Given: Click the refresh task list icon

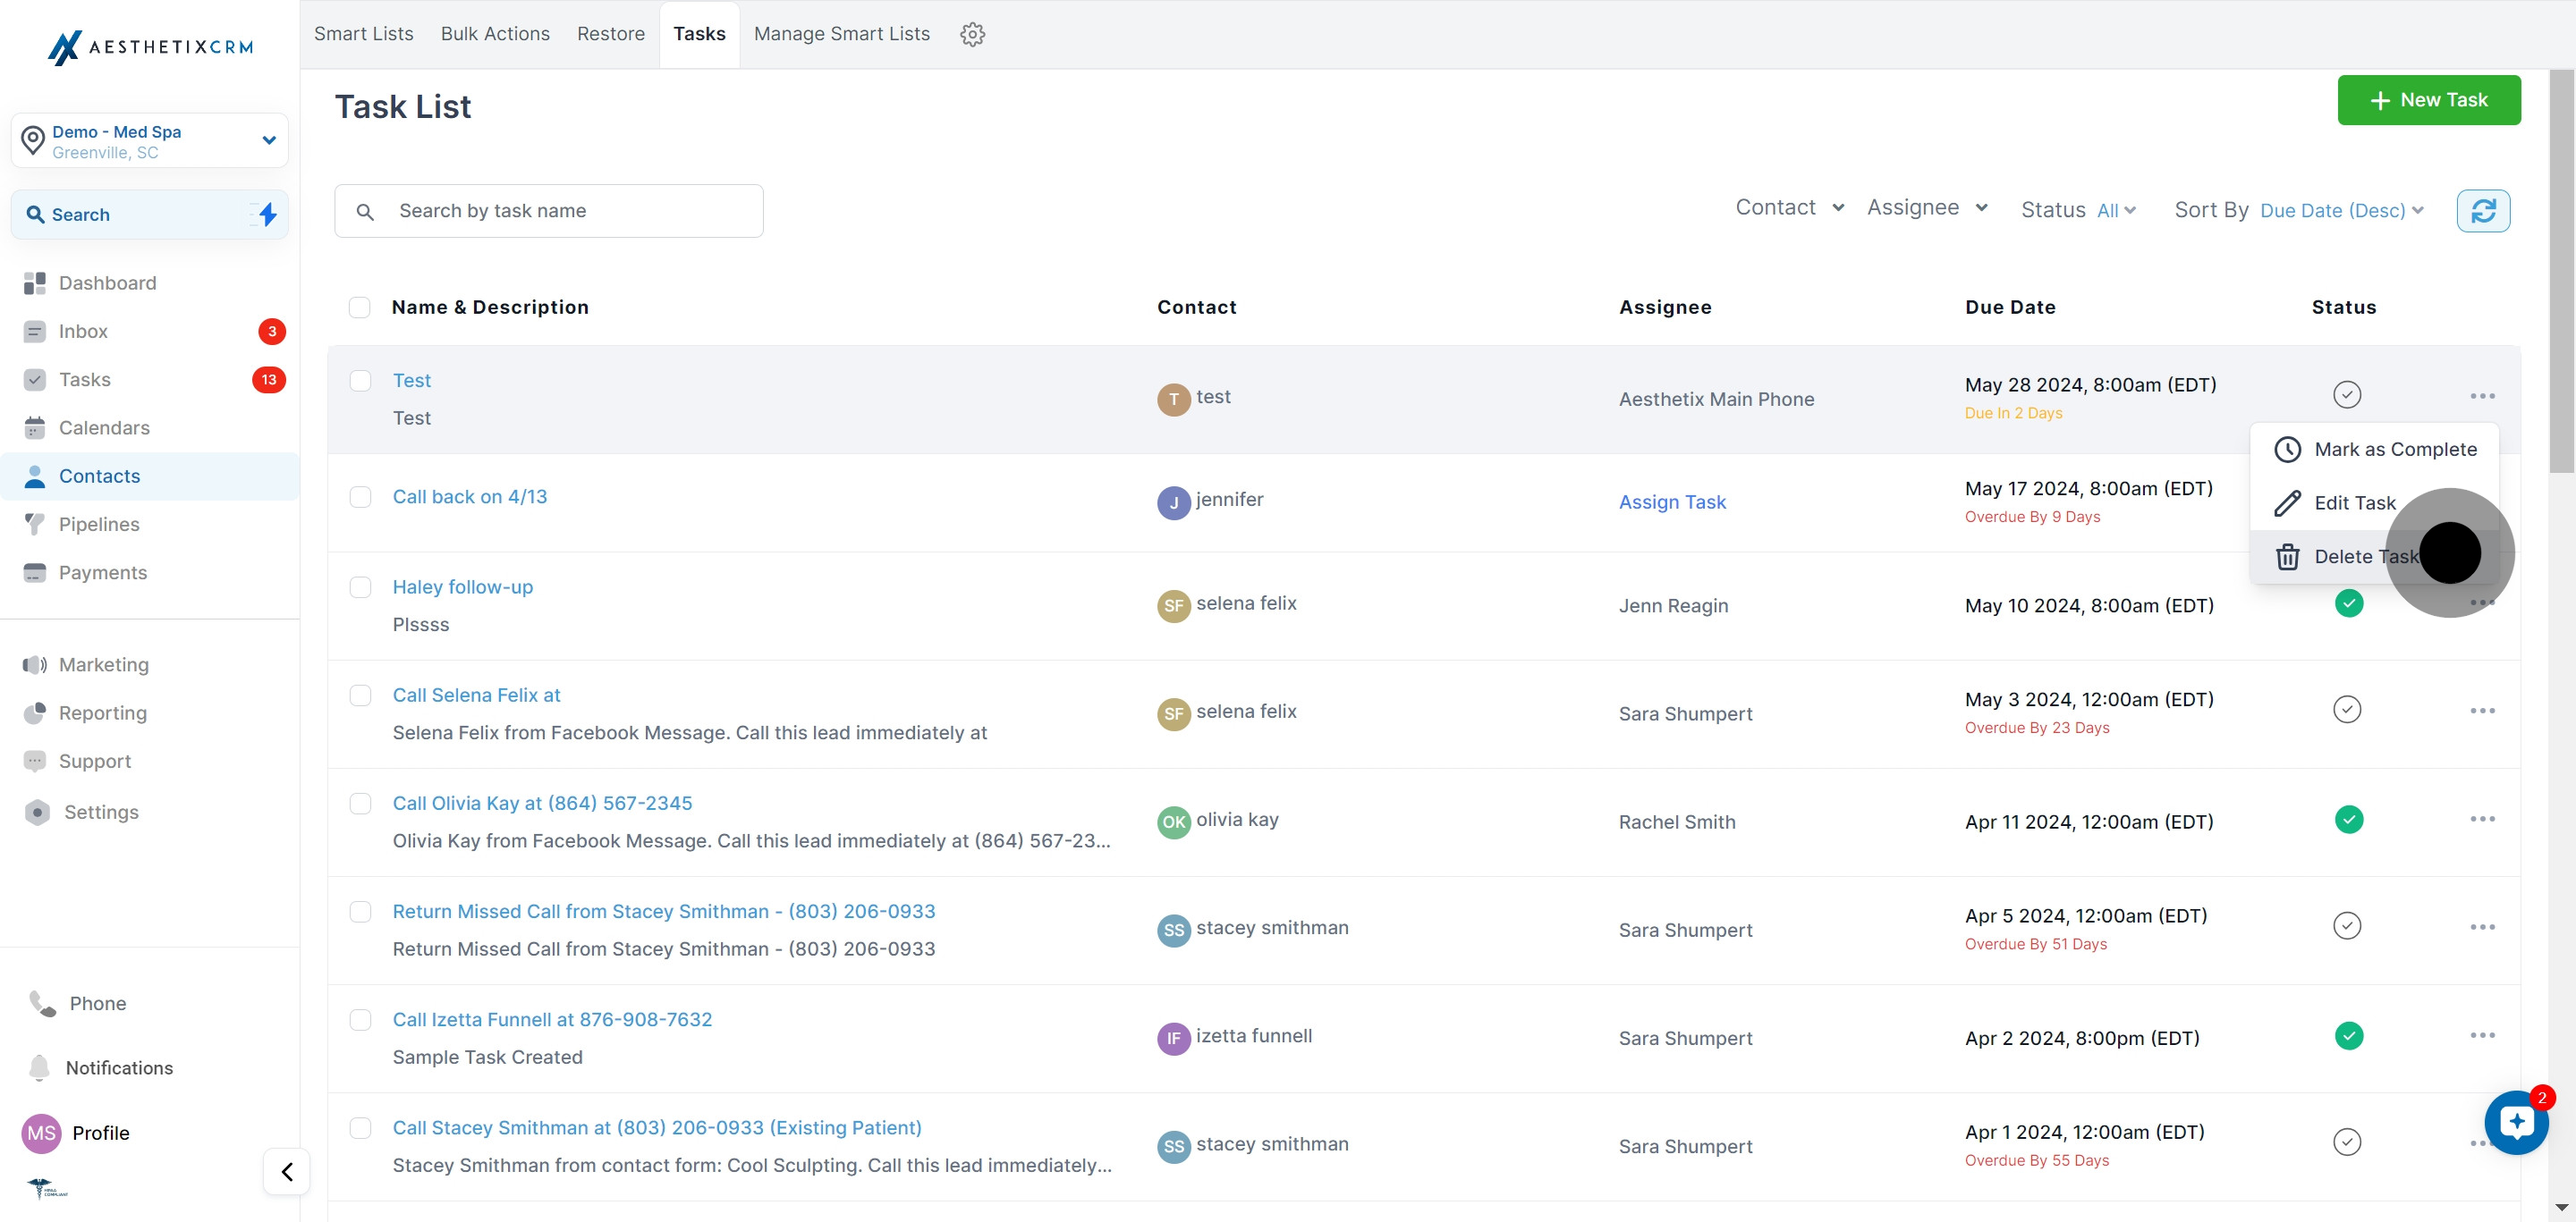Looking at the screenshot, I should (2483, 211).
